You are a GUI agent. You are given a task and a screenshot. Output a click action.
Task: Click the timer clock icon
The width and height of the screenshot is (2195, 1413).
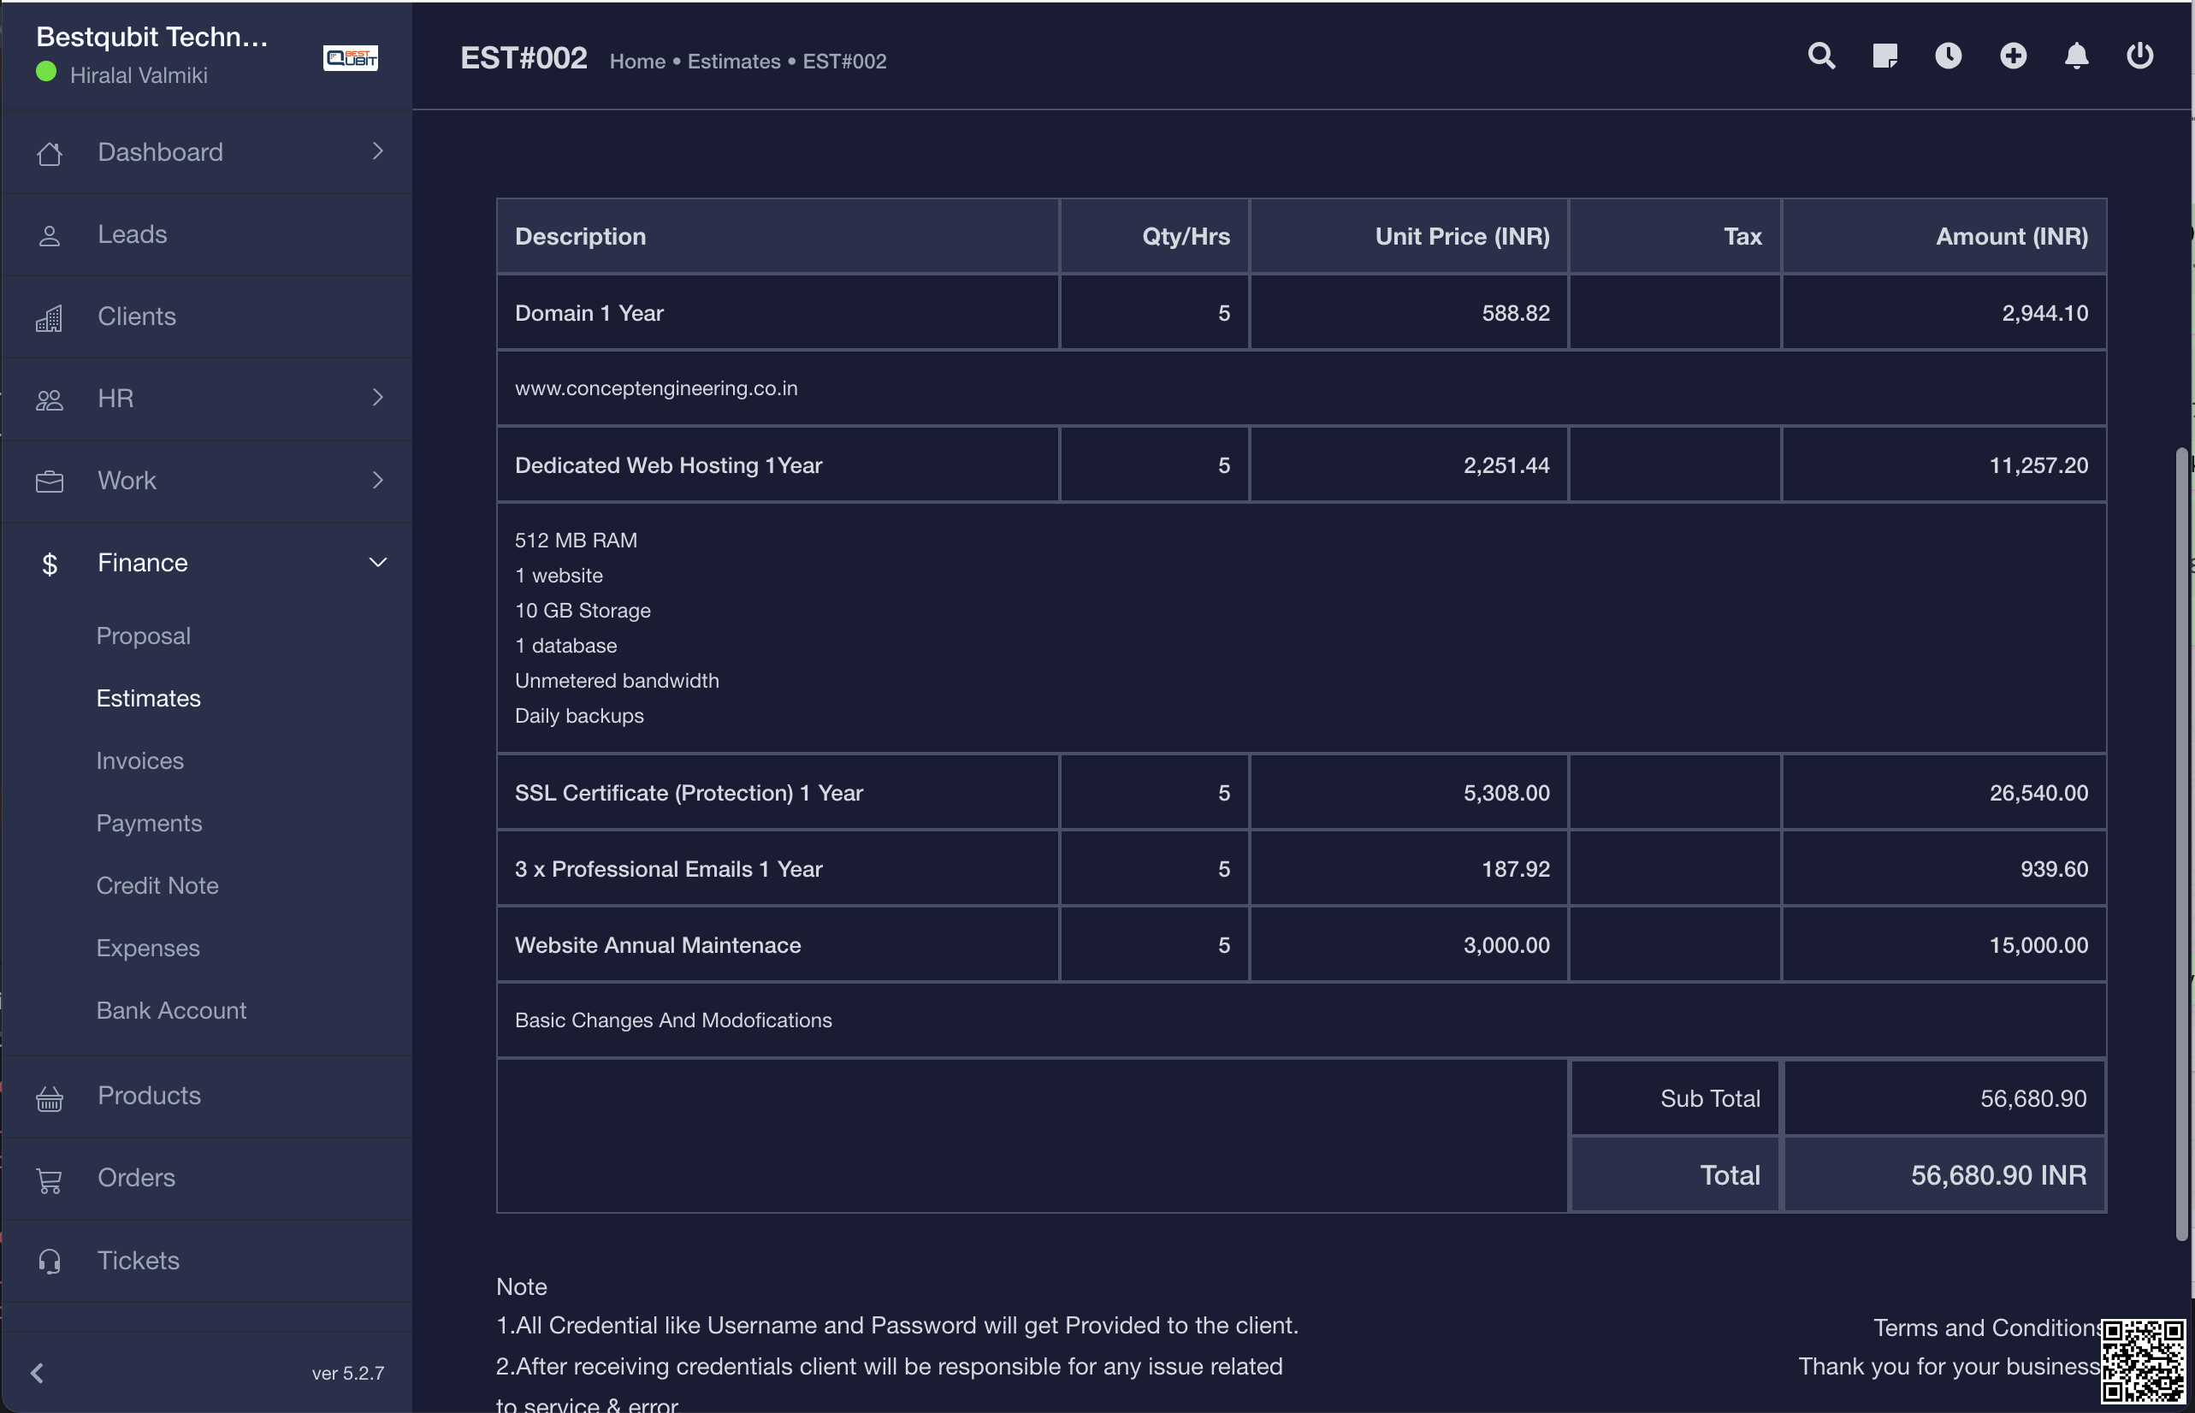(1948, 56)
